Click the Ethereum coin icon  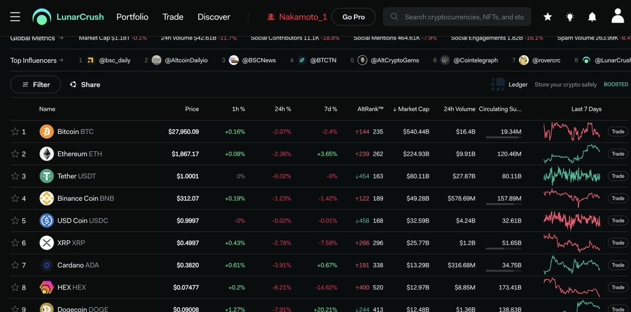pos(47,154)
